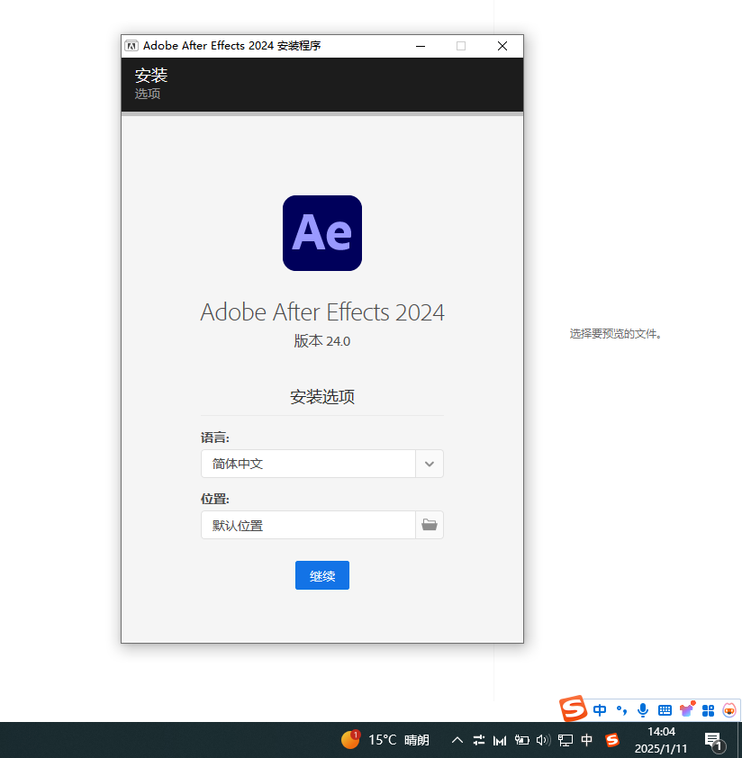
Task: Browse install location with folder icon
Action: [x=429, y=525]
